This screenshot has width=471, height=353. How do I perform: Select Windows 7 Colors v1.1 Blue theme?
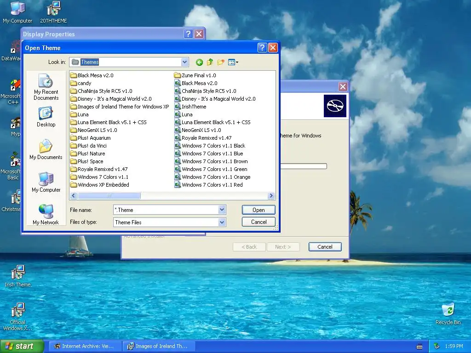click(x=209, y=154)
